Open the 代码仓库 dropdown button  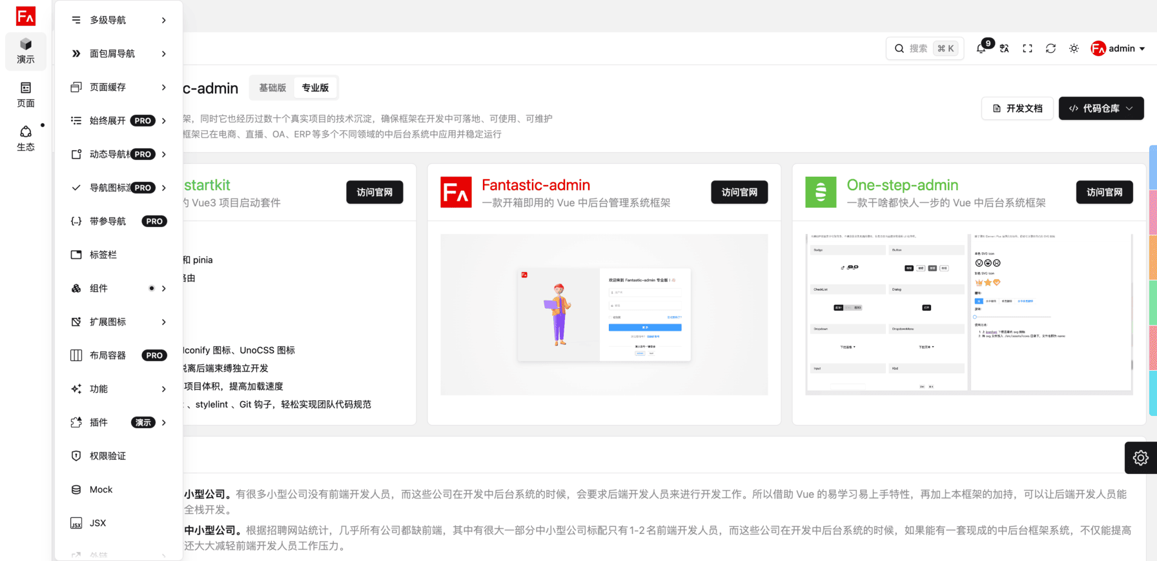1101,108
